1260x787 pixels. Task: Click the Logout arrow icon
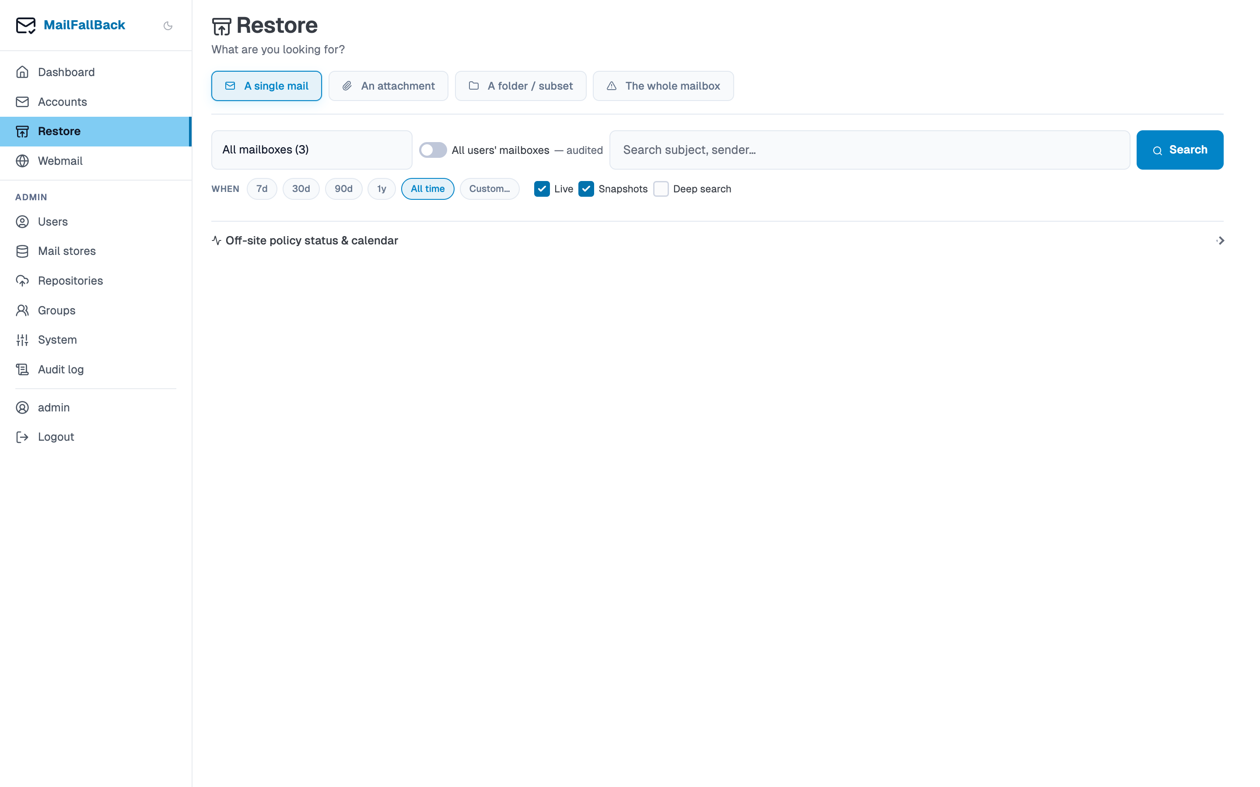click(x=22, y=437)
